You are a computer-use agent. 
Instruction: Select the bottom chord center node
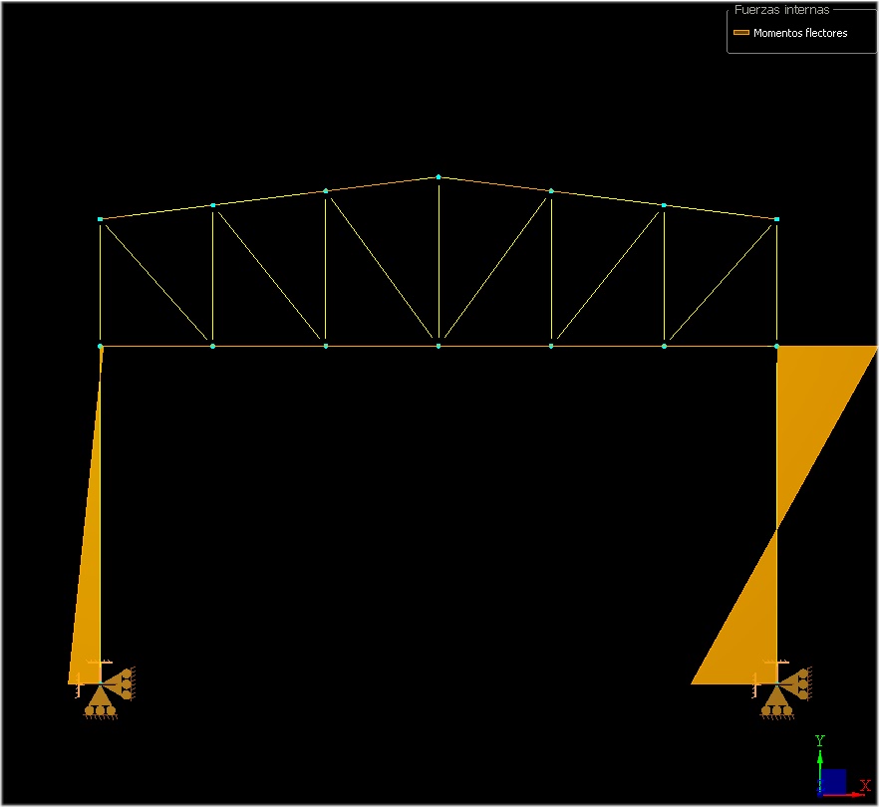[439, 347]
